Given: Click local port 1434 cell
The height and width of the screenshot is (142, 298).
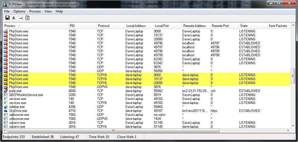Looking at the screenshot, I should coord(157,119).
